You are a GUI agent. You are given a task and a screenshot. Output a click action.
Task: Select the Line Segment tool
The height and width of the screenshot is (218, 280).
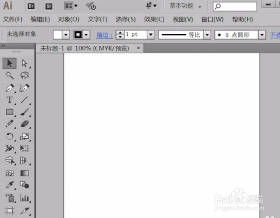(x=25, y=100)
